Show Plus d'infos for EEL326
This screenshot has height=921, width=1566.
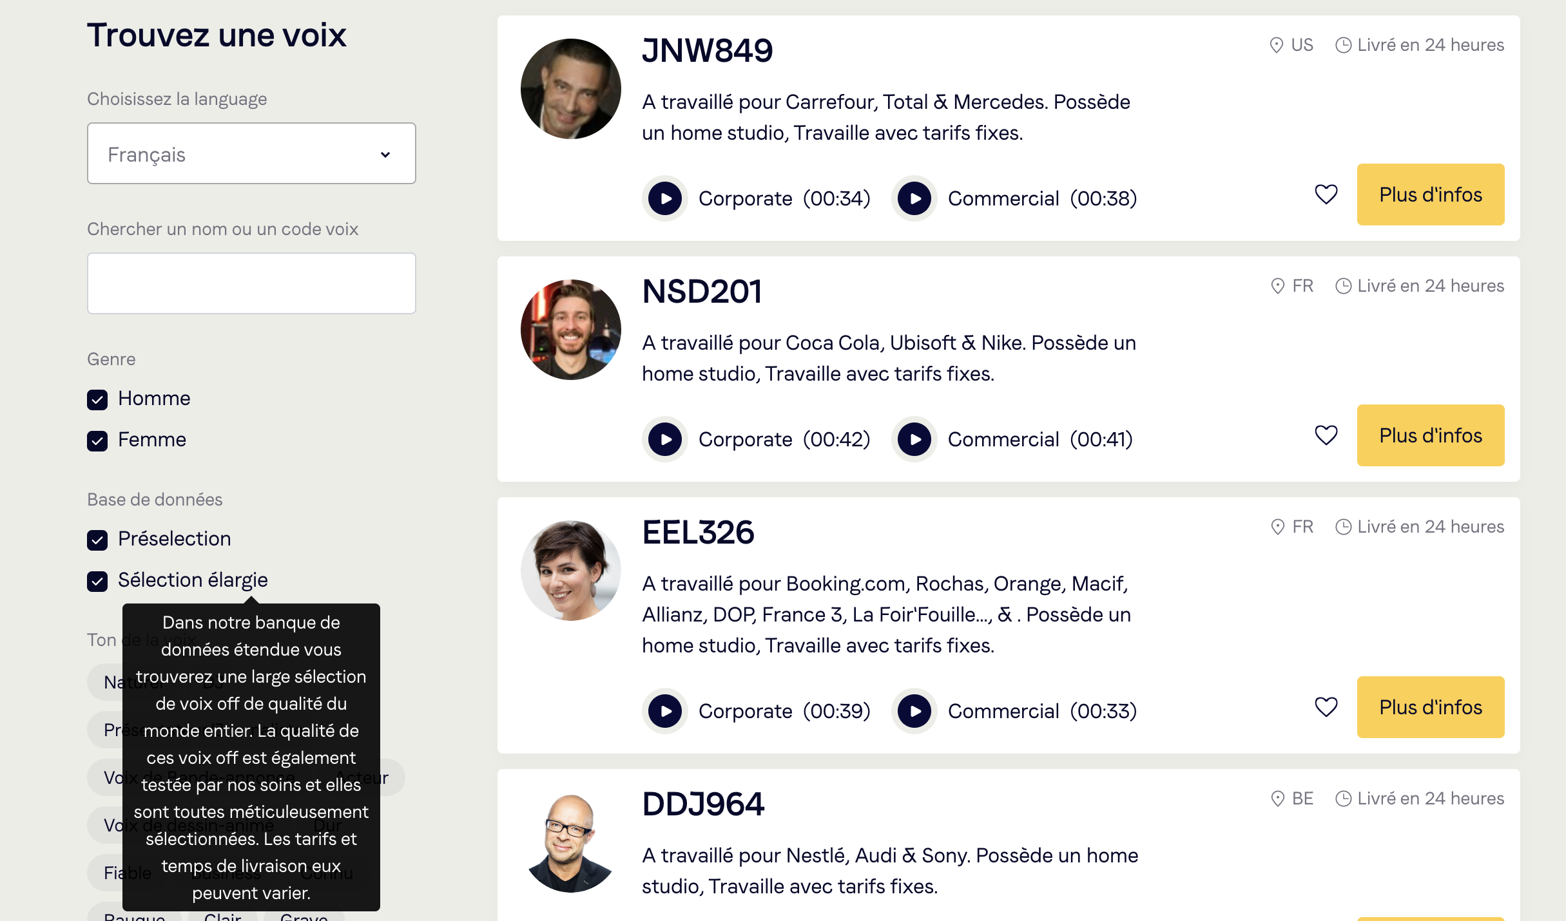pyautogui.click(x=1431, y=707)
